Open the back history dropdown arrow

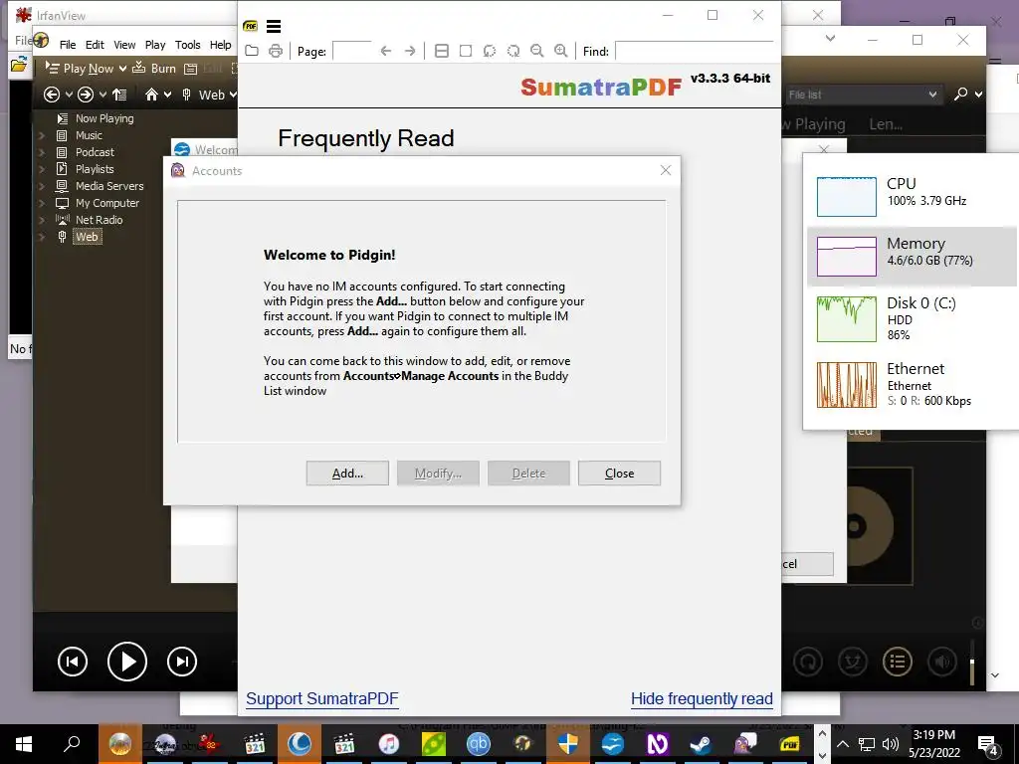coord(69,95)
